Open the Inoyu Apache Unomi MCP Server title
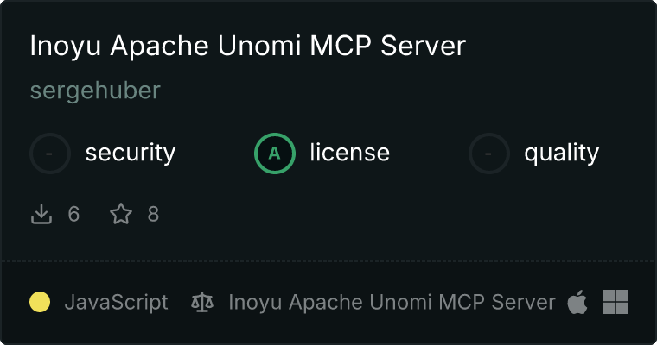The width and height of the screenshot is (657, 345). 247,46
